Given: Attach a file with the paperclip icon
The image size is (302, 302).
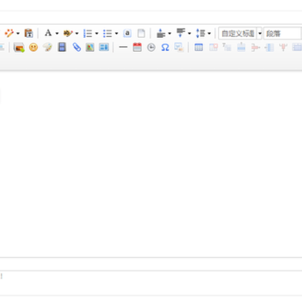Looking at the screenshot, I should [x=76, y=47].
